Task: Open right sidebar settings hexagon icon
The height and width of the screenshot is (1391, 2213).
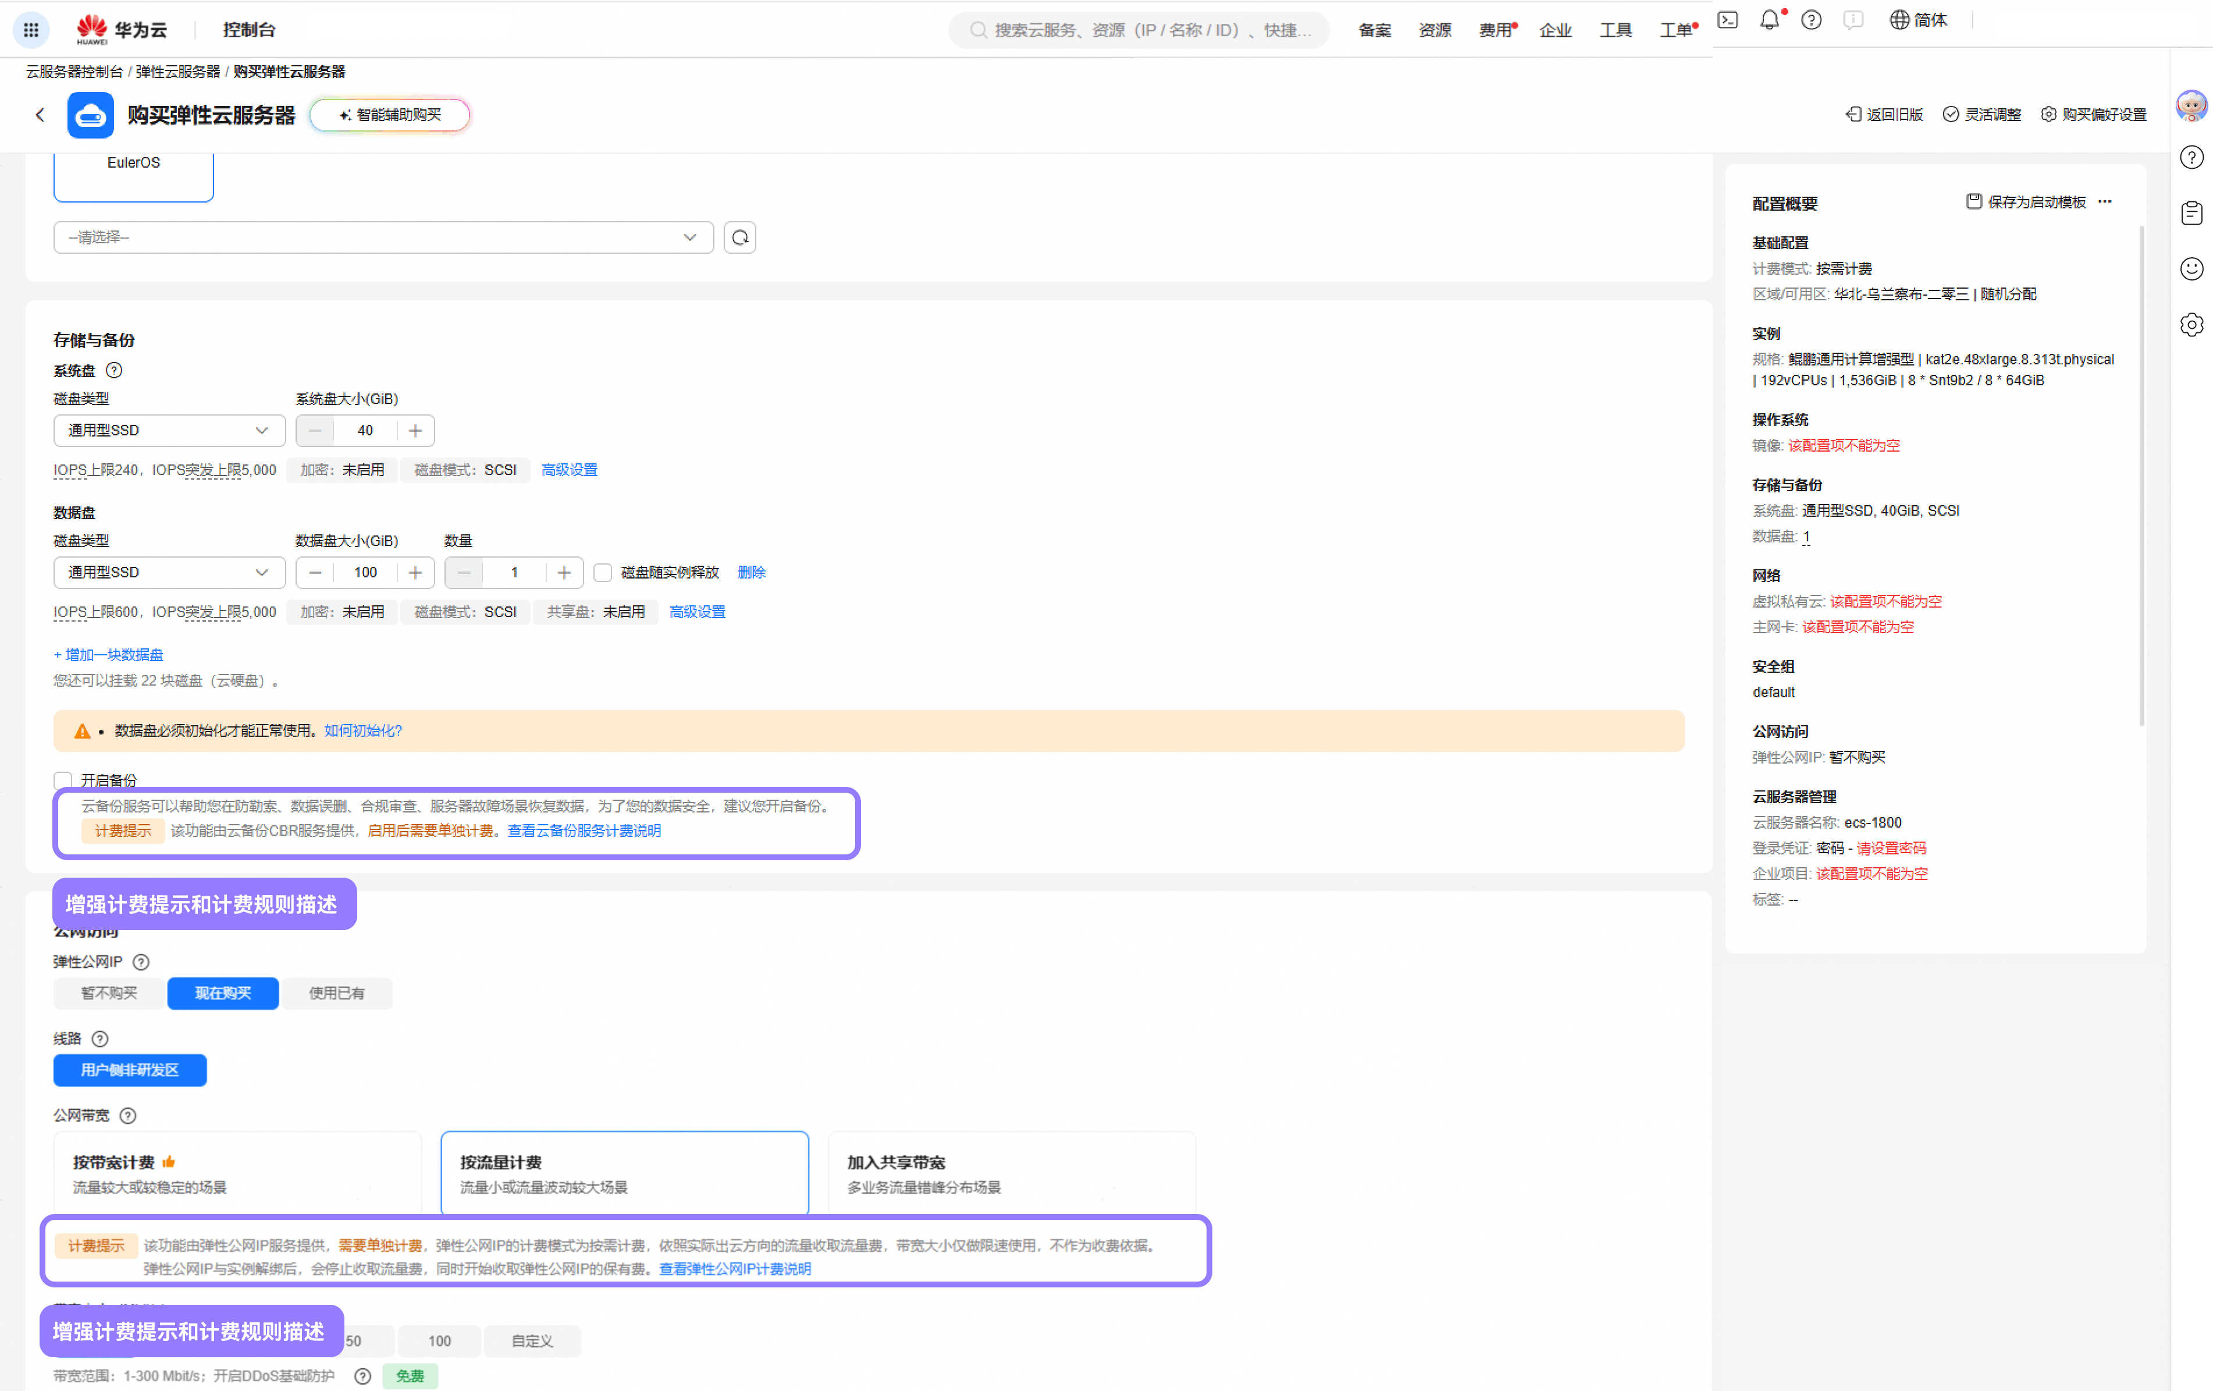Action: [x=2192, y=325]
